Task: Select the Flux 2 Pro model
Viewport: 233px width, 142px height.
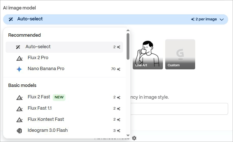Action: 64,58
